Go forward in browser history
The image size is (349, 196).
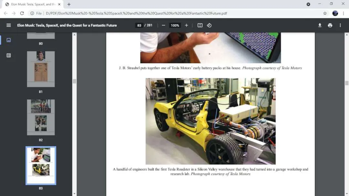(14, 13)
